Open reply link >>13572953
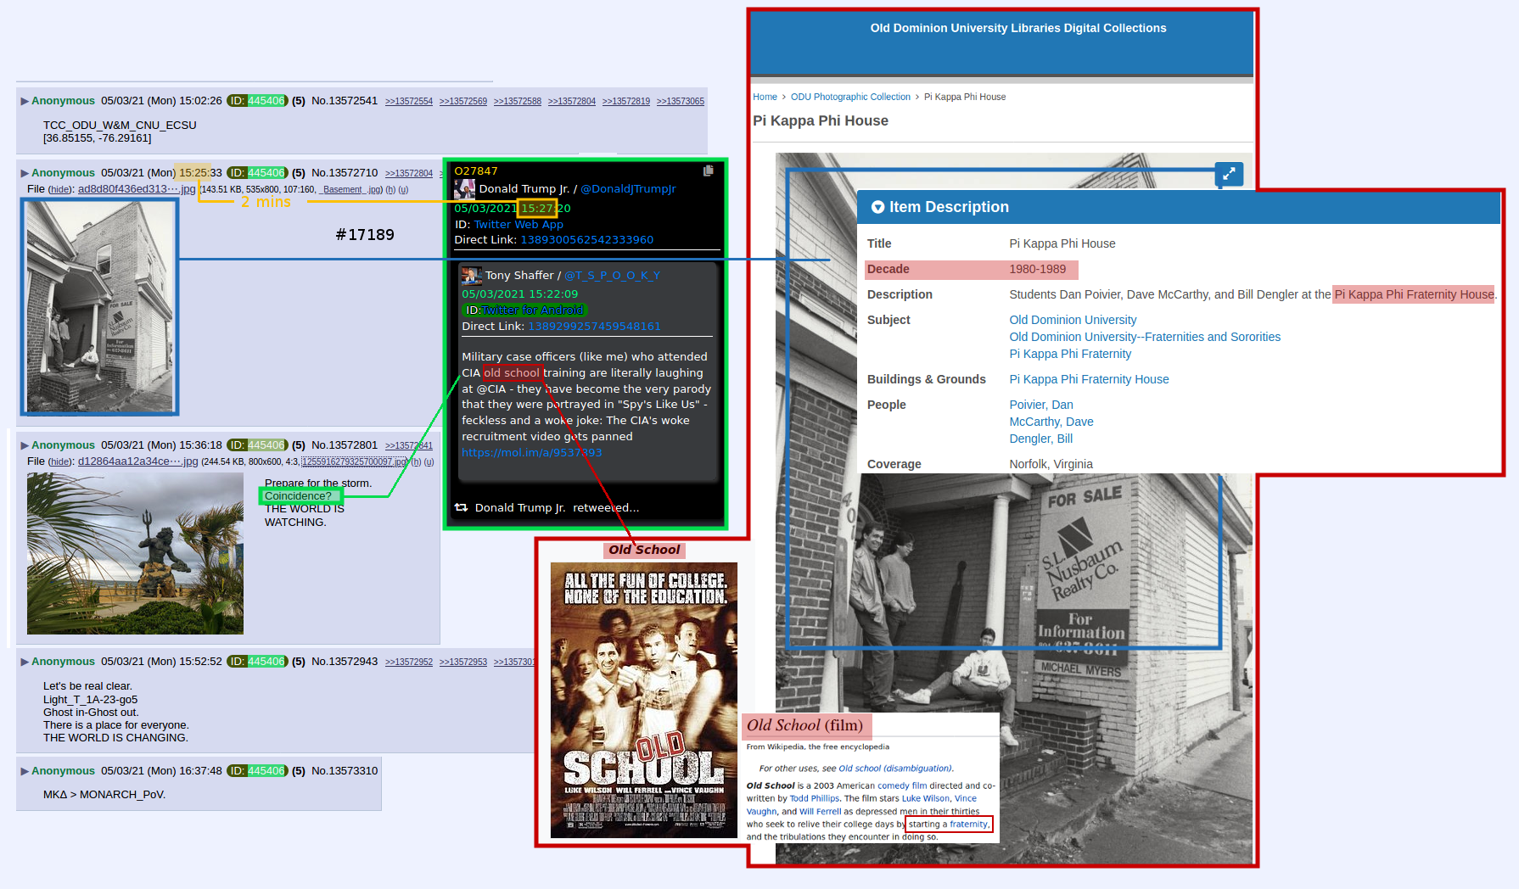1519x889 pixels. (463, 663)
